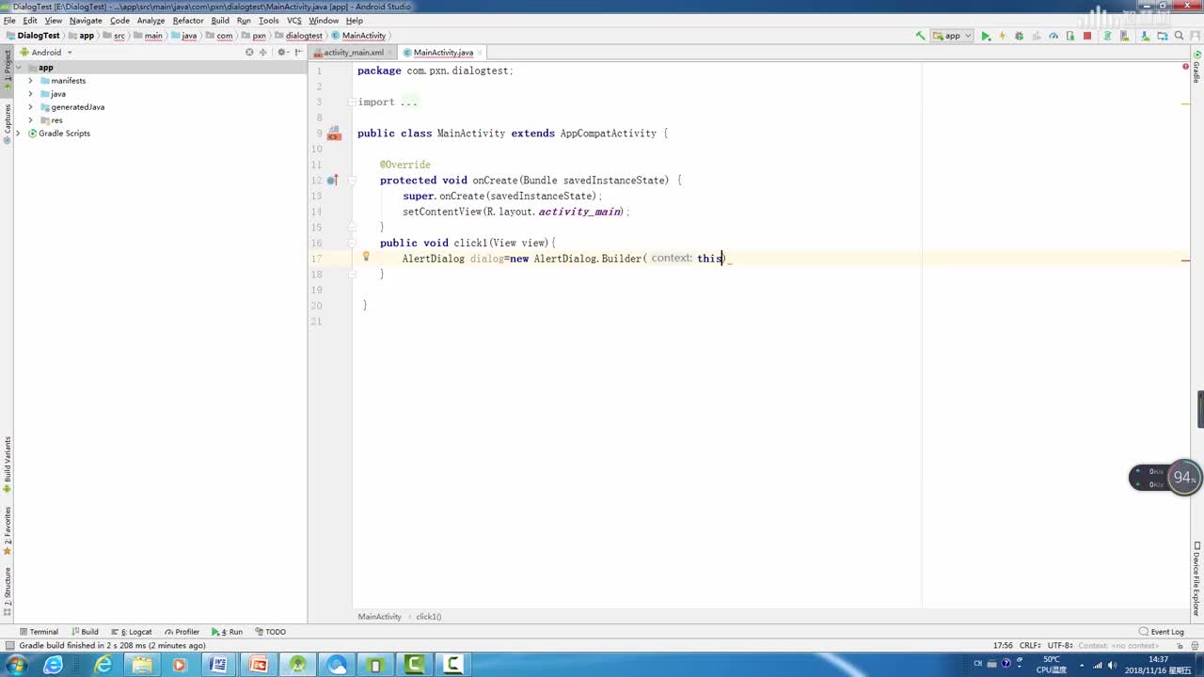The height and width of the screenshot is (677, 1204).
Task: Open the VCS menu
Action: [294, 20]
